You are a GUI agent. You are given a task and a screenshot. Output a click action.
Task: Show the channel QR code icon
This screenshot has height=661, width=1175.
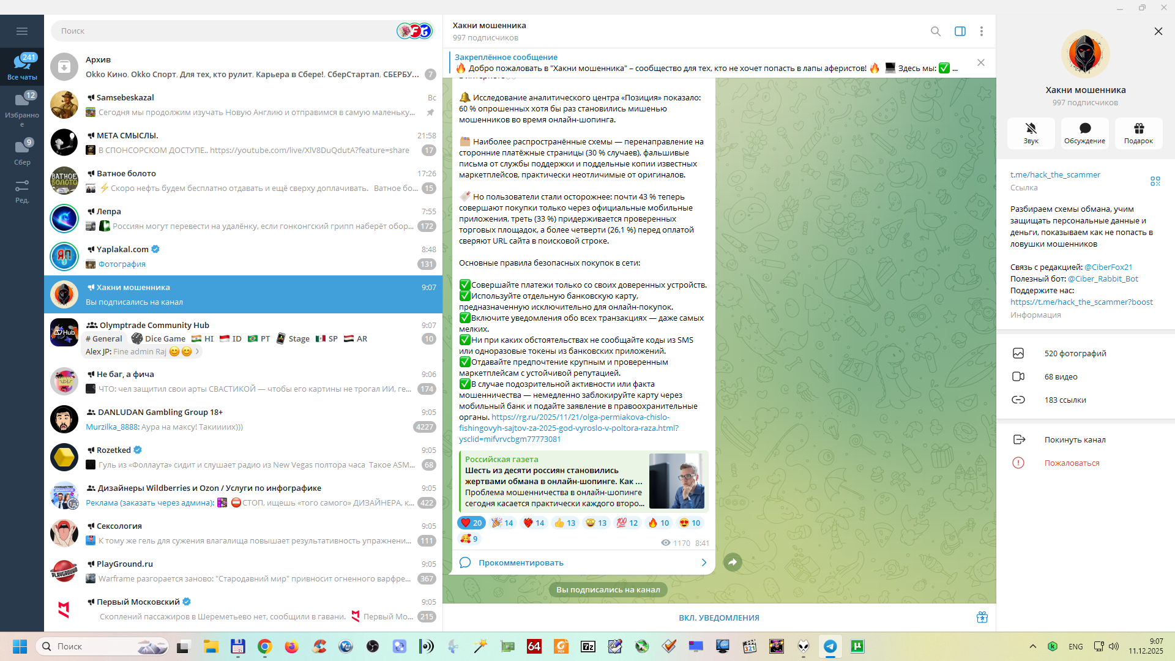click(1155, 181)
